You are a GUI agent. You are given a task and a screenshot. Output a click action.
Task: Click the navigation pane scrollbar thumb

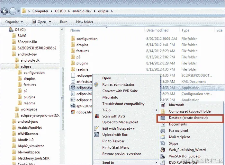[62, 98]
